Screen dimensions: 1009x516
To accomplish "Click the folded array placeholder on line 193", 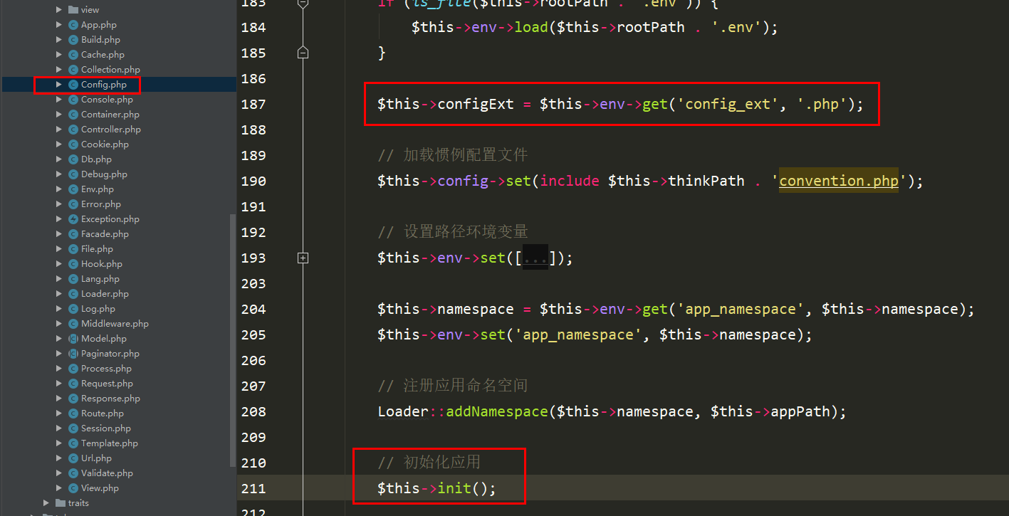I will tap(535, 258).
